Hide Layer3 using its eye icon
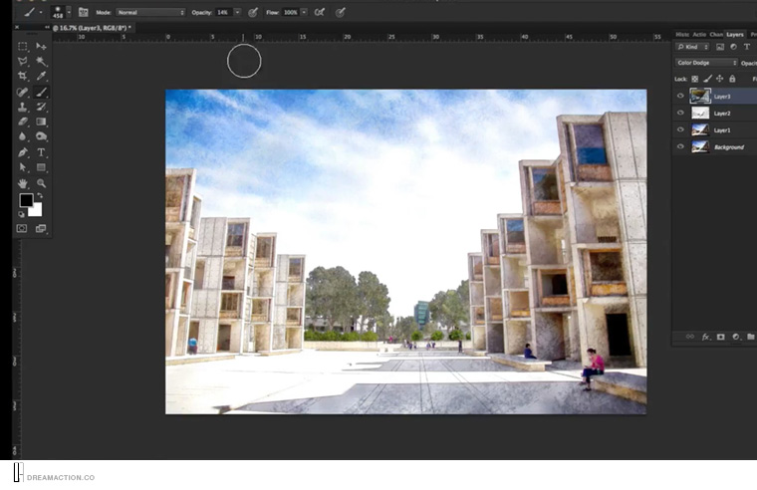 pos(680,96)
